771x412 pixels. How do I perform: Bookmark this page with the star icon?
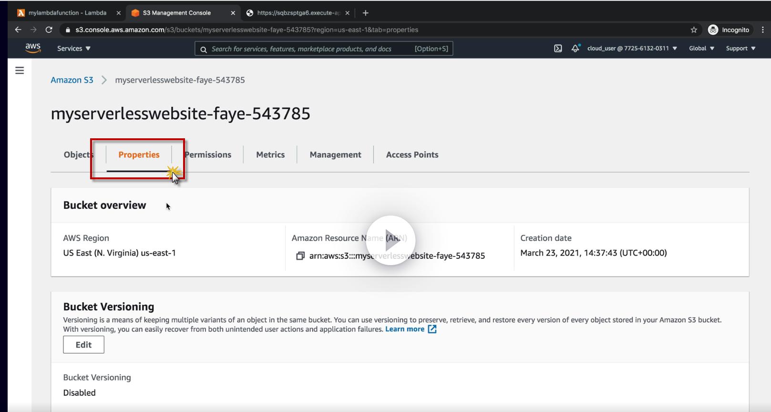[694, 30]
